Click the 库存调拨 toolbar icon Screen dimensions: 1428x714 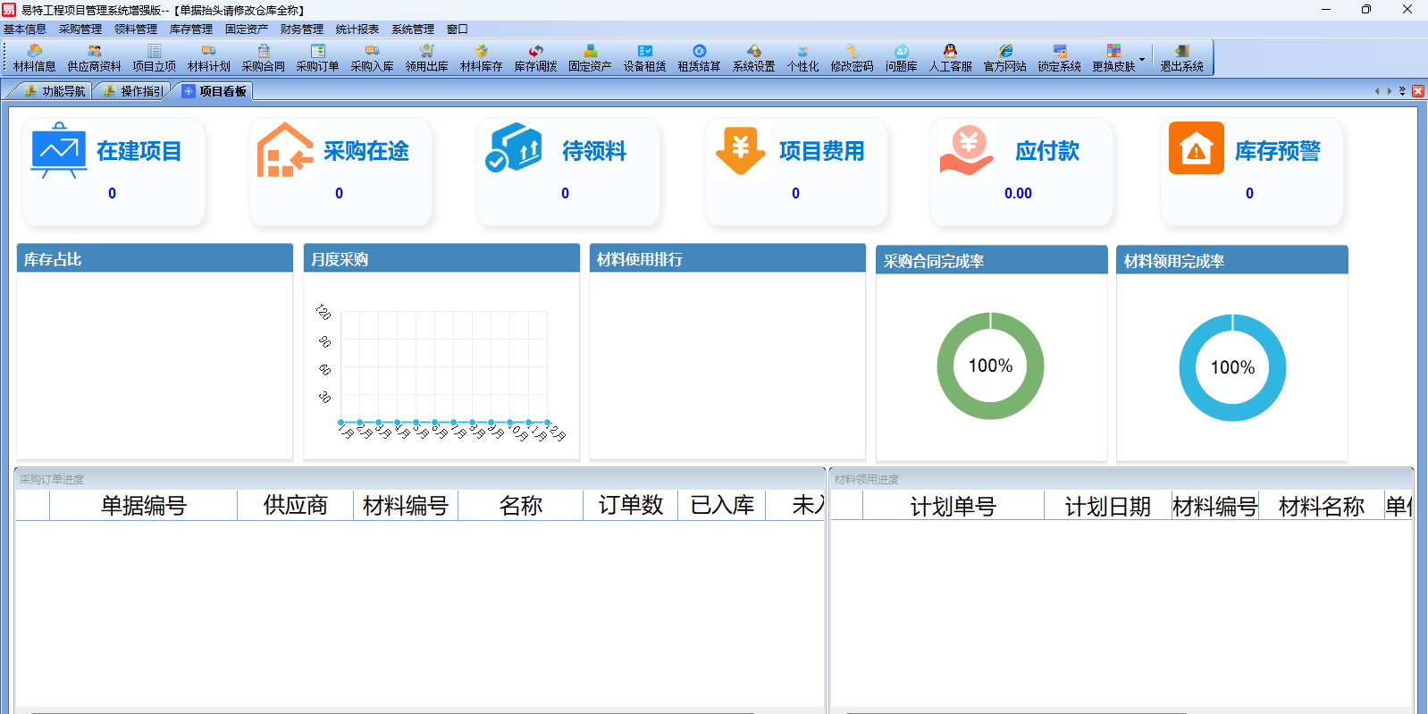pyautogui.click(x=535, y=58)
